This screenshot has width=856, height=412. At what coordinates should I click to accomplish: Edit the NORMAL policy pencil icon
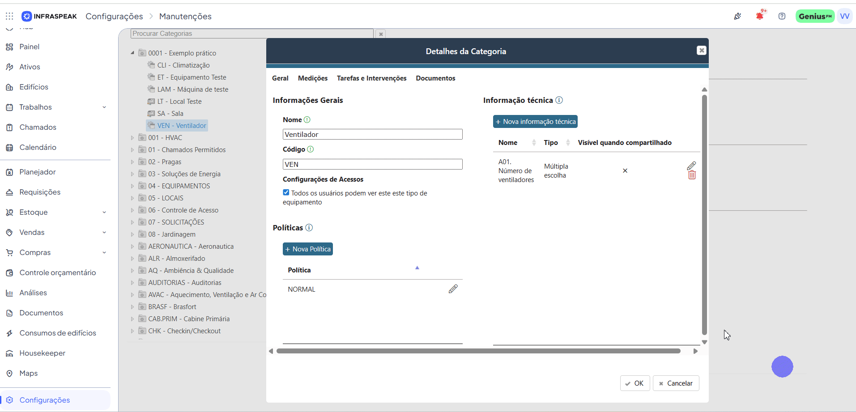[453, 289]
